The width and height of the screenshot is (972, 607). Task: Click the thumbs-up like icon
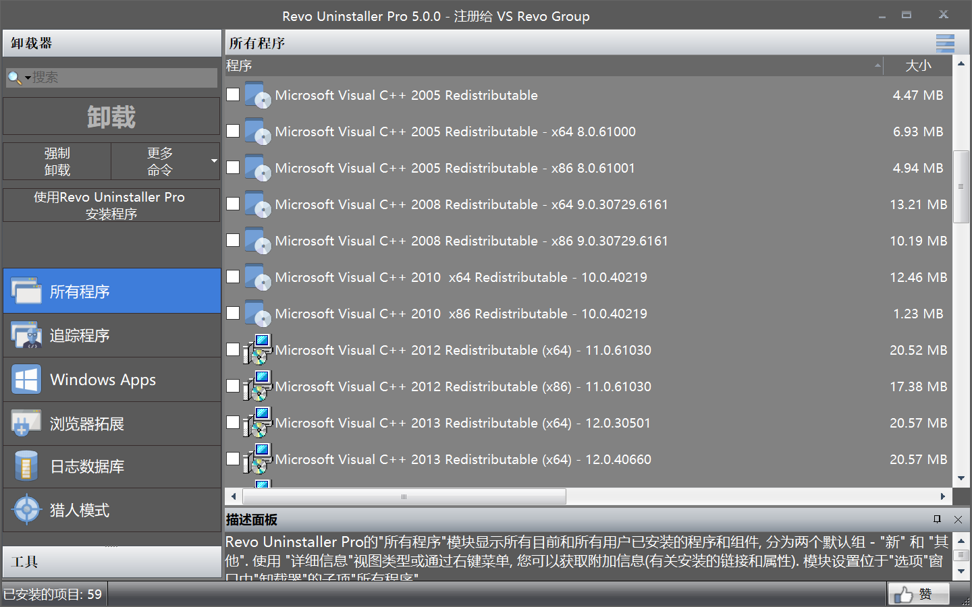902,594
